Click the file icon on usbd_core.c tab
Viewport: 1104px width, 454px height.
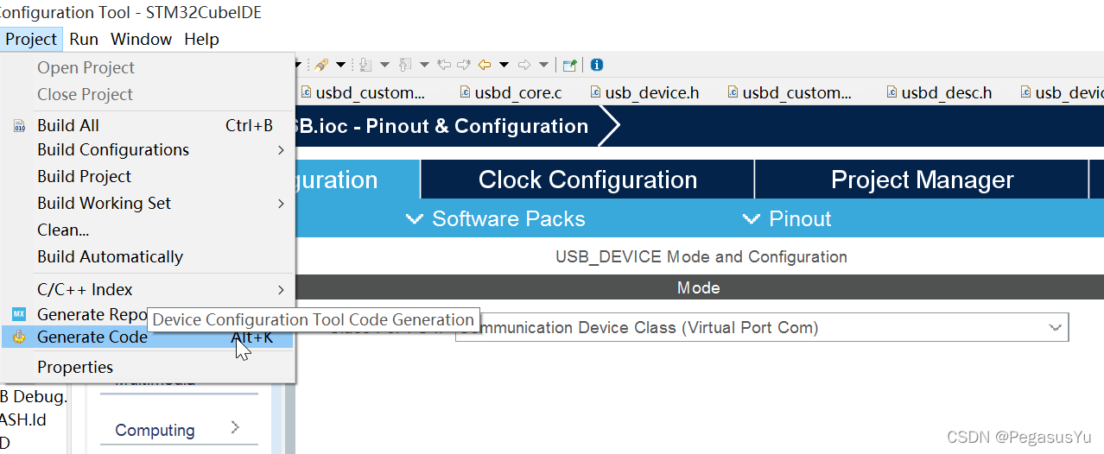[x=465, y=92]
